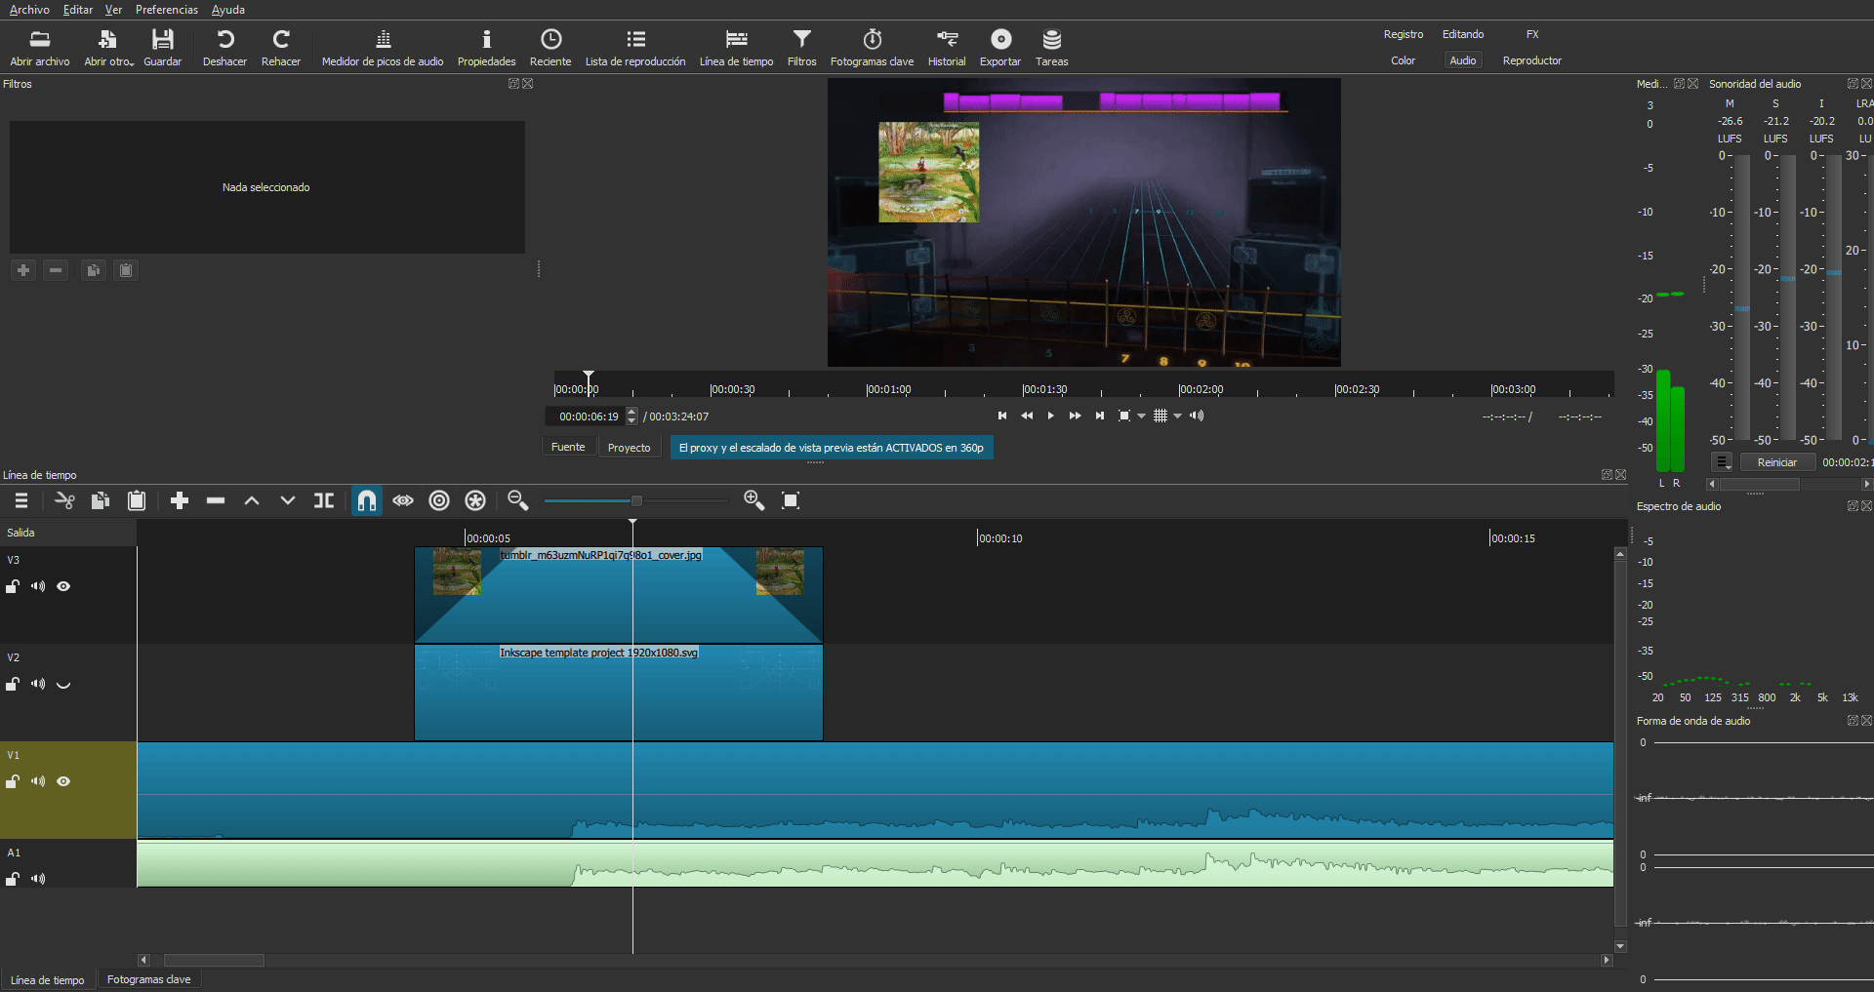Switch to the Registro layout
The width and height of the screenshot is (1874, 992).
1404,34
